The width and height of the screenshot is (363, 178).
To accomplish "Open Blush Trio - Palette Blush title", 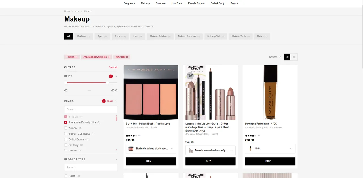I will pyautogui.click(x=148, y=124).
